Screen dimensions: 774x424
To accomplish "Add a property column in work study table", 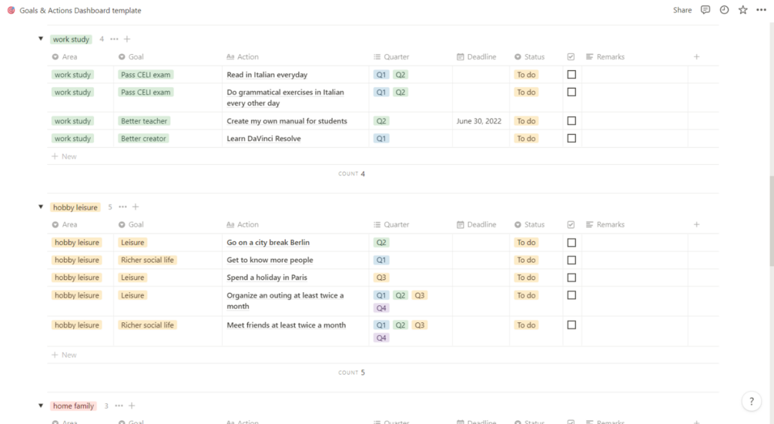I will 696,57.
